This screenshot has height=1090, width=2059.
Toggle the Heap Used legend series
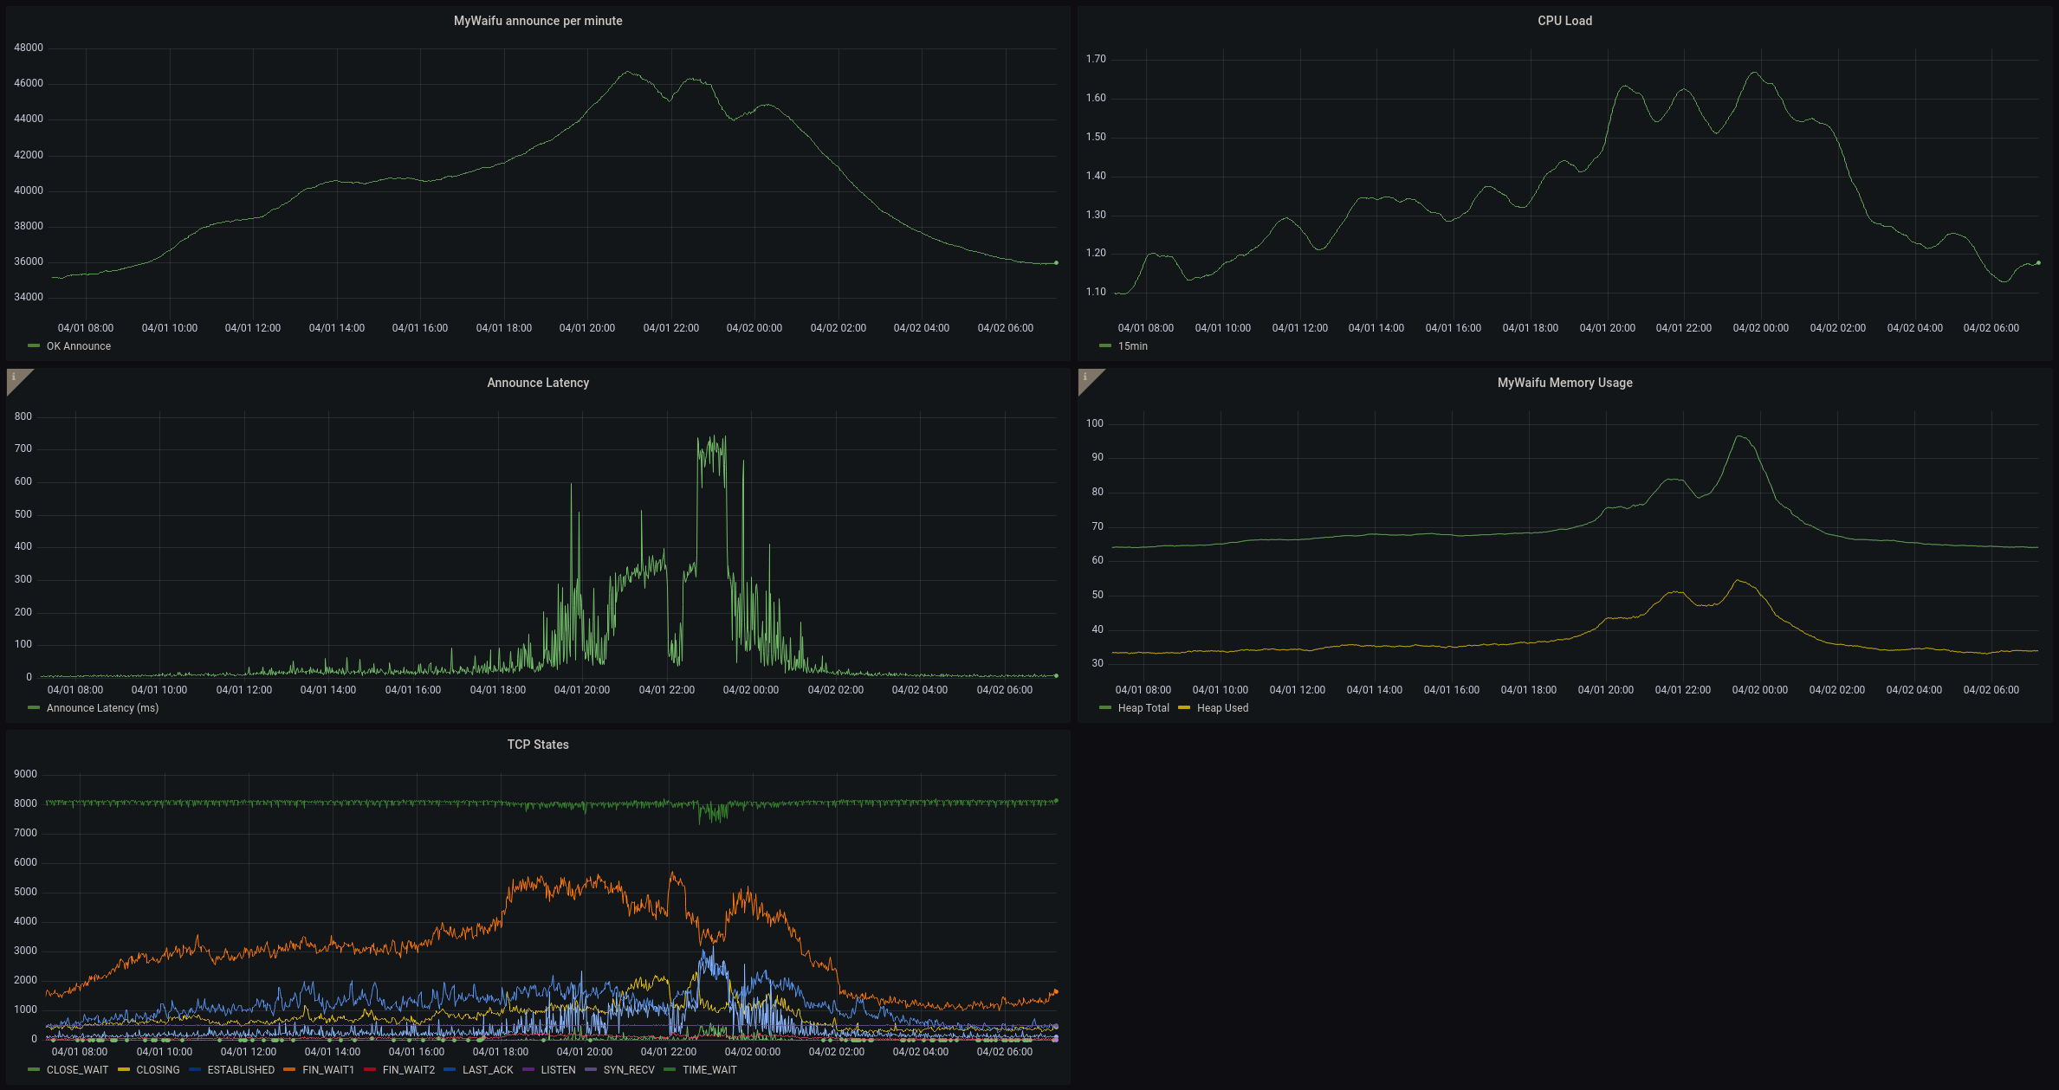1222,708
